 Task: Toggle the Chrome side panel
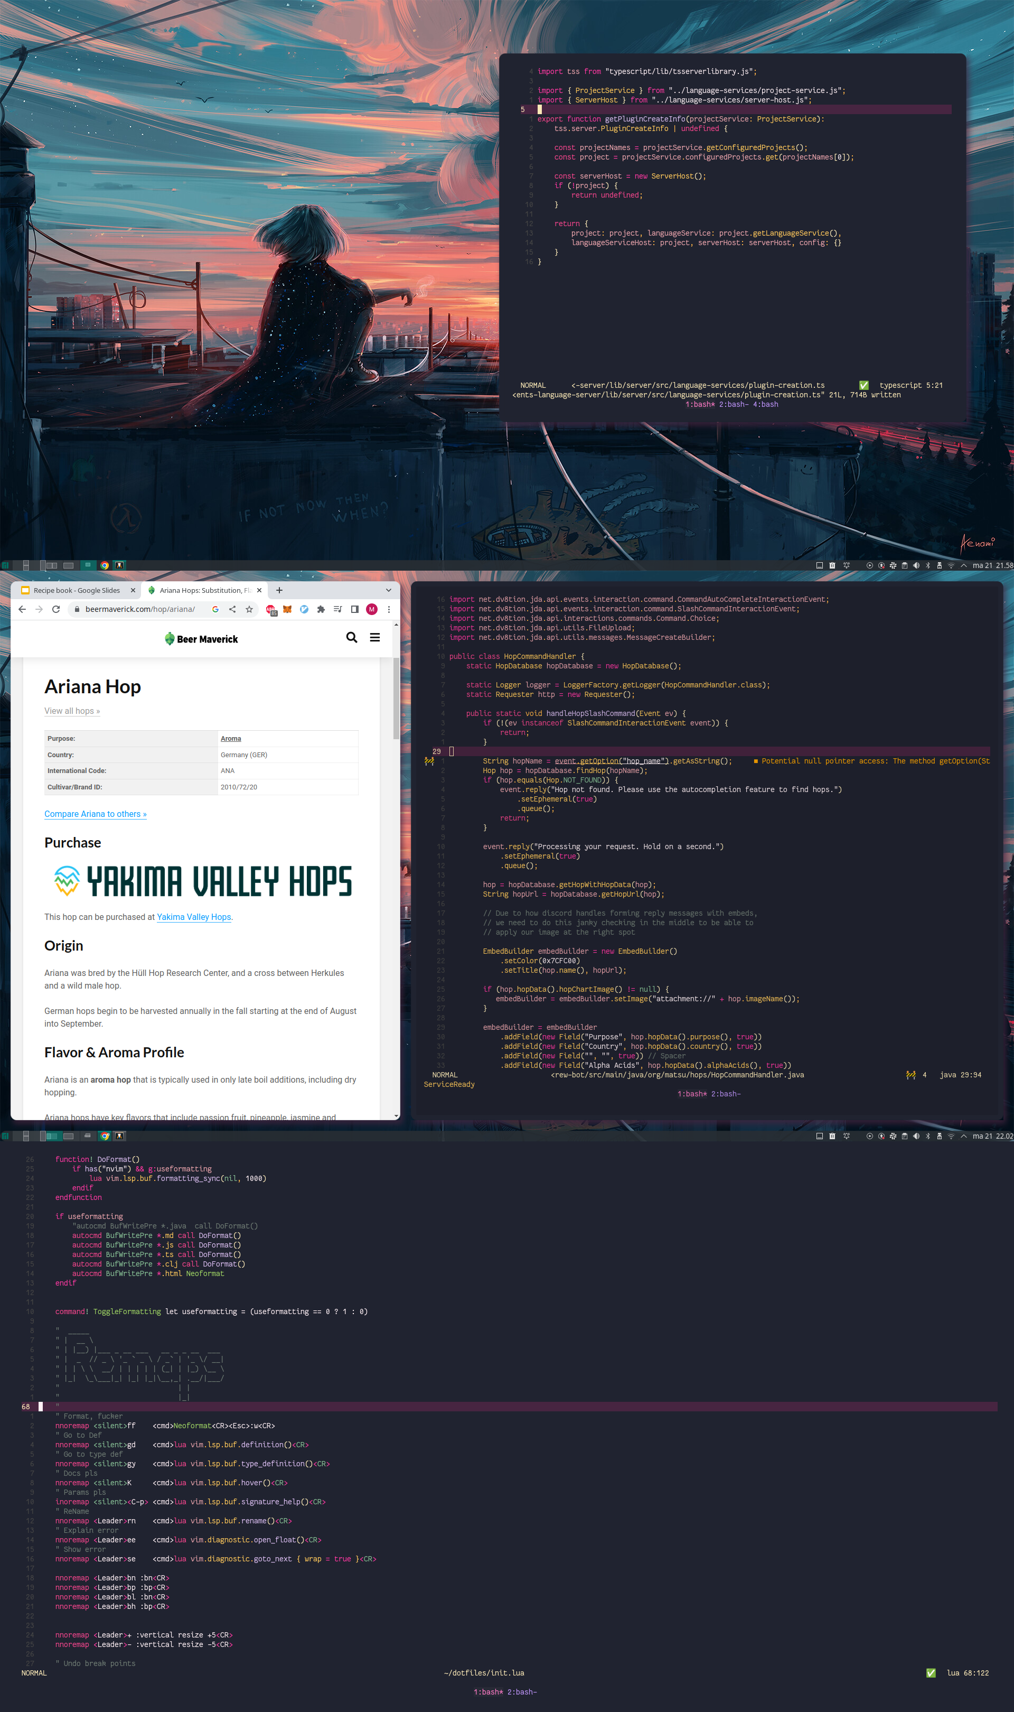point(354,609)
